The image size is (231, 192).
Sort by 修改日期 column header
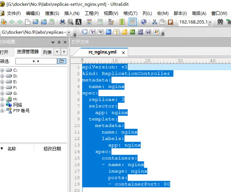point(52,149)
